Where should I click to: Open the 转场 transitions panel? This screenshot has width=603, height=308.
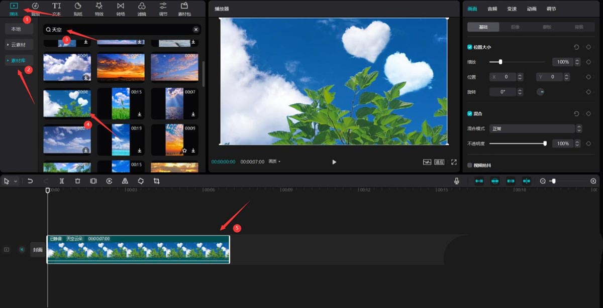point(121,9)
